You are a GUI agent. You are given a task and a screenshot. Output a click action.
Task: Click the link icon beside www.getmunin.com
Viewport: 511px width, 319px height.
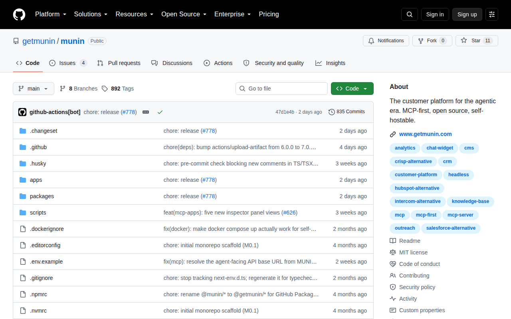pos(393,134)
